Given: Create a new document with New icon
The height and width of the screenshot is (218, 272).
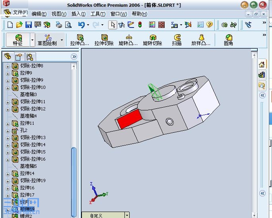Looking at the screenshot, I should click(x=10, y=25).
